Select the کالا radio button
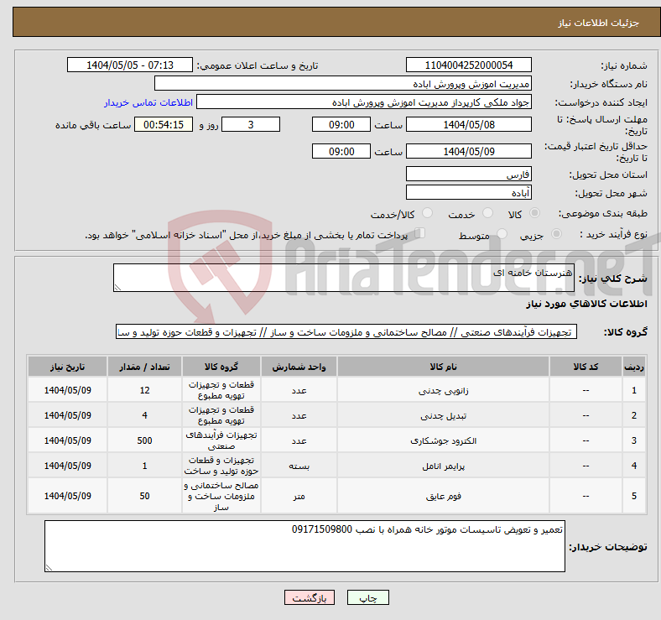This screenshot has height=620, width=661. (x=534, y=213)
